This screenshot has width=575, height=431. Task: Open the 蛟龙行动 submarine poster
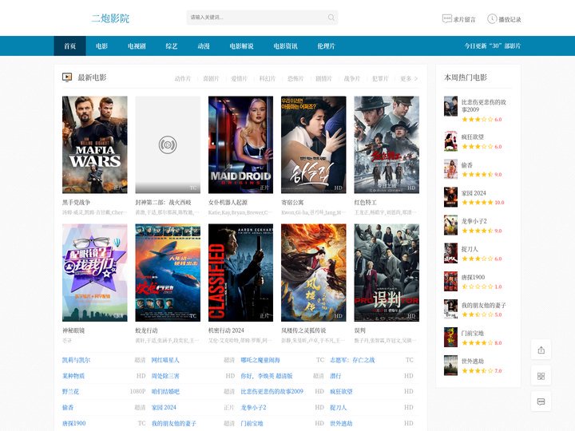168,273
